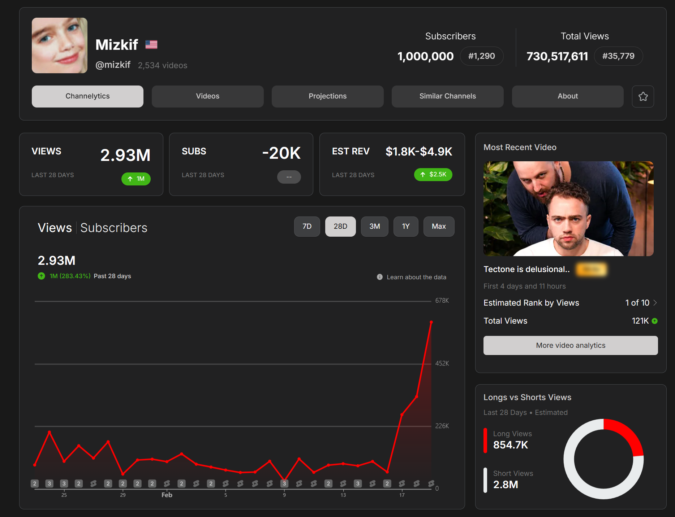Click the 2,534 videos count

point(163,65)
